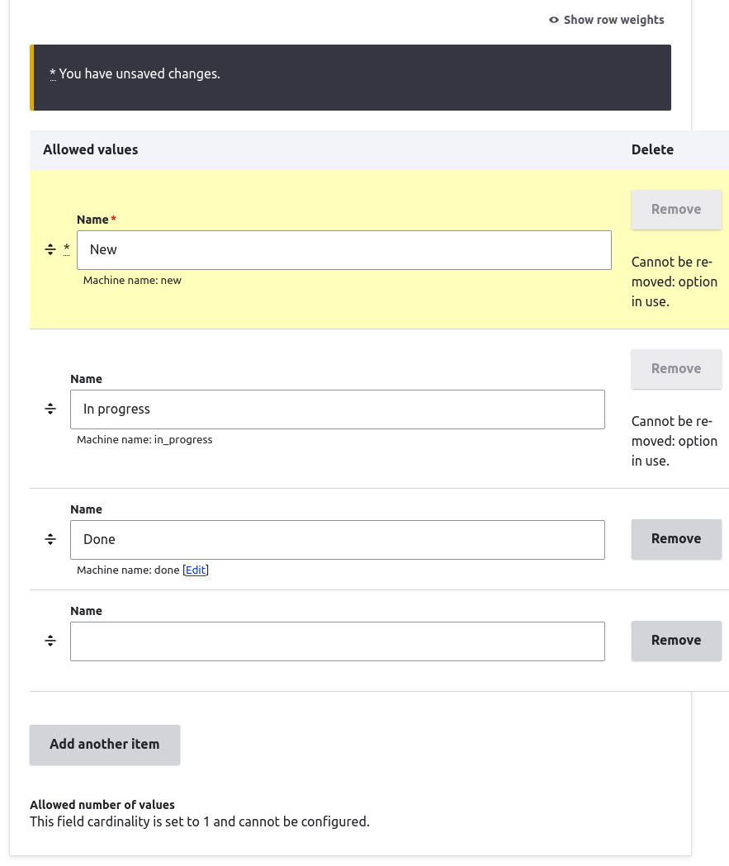
Task: Click the drag handle on the empty bottom row
Action: pos(50,640)
